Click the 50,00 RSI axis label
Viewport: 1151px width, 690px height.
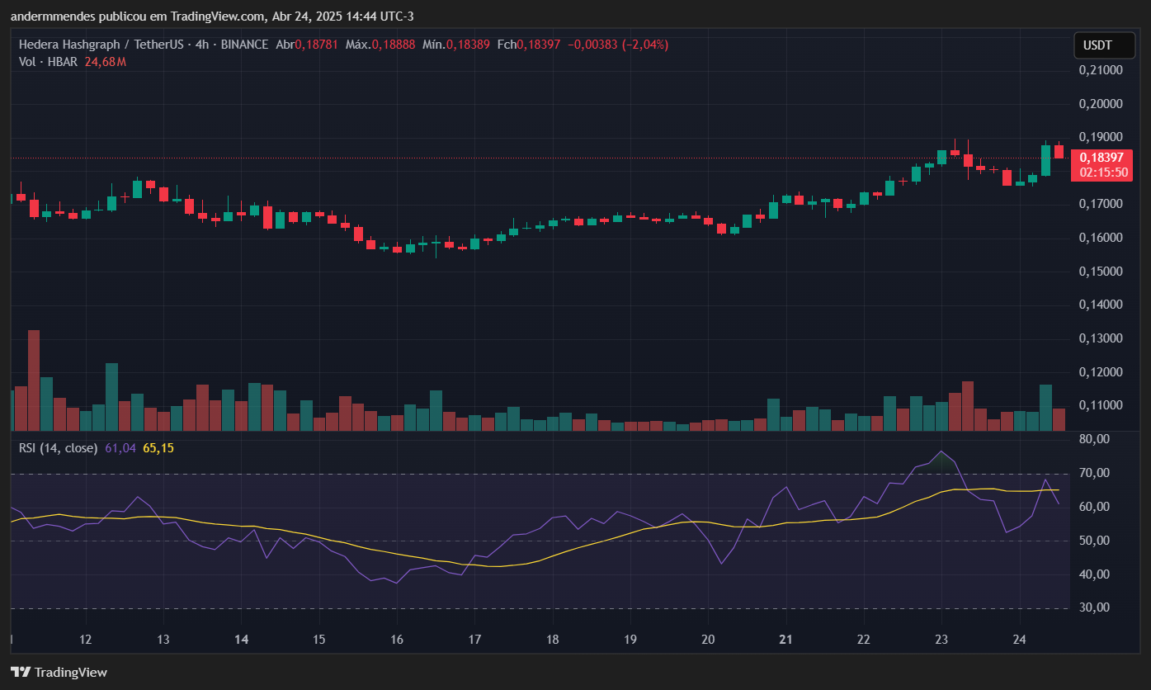[1095, 541]
